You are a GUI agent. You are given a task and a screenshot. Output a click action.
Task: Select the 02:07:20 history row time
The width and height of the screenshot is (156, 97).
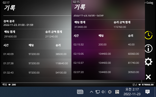78,72
